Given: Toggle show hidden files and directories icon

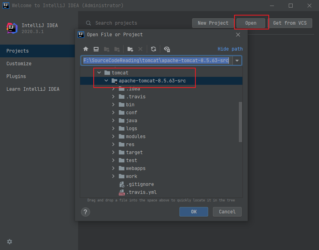Looking at the screenshot, I should click(x=167, y=49).
